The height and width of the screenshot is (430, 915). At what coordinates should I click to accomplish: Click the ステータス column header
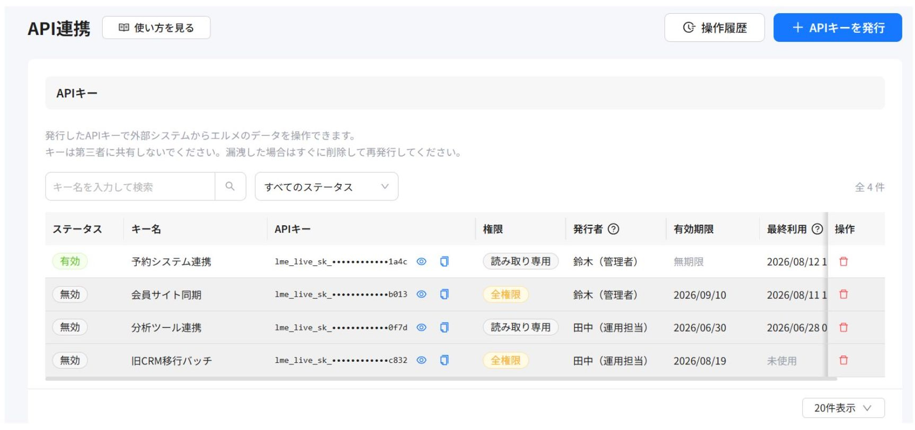click(x=77, y=229)
